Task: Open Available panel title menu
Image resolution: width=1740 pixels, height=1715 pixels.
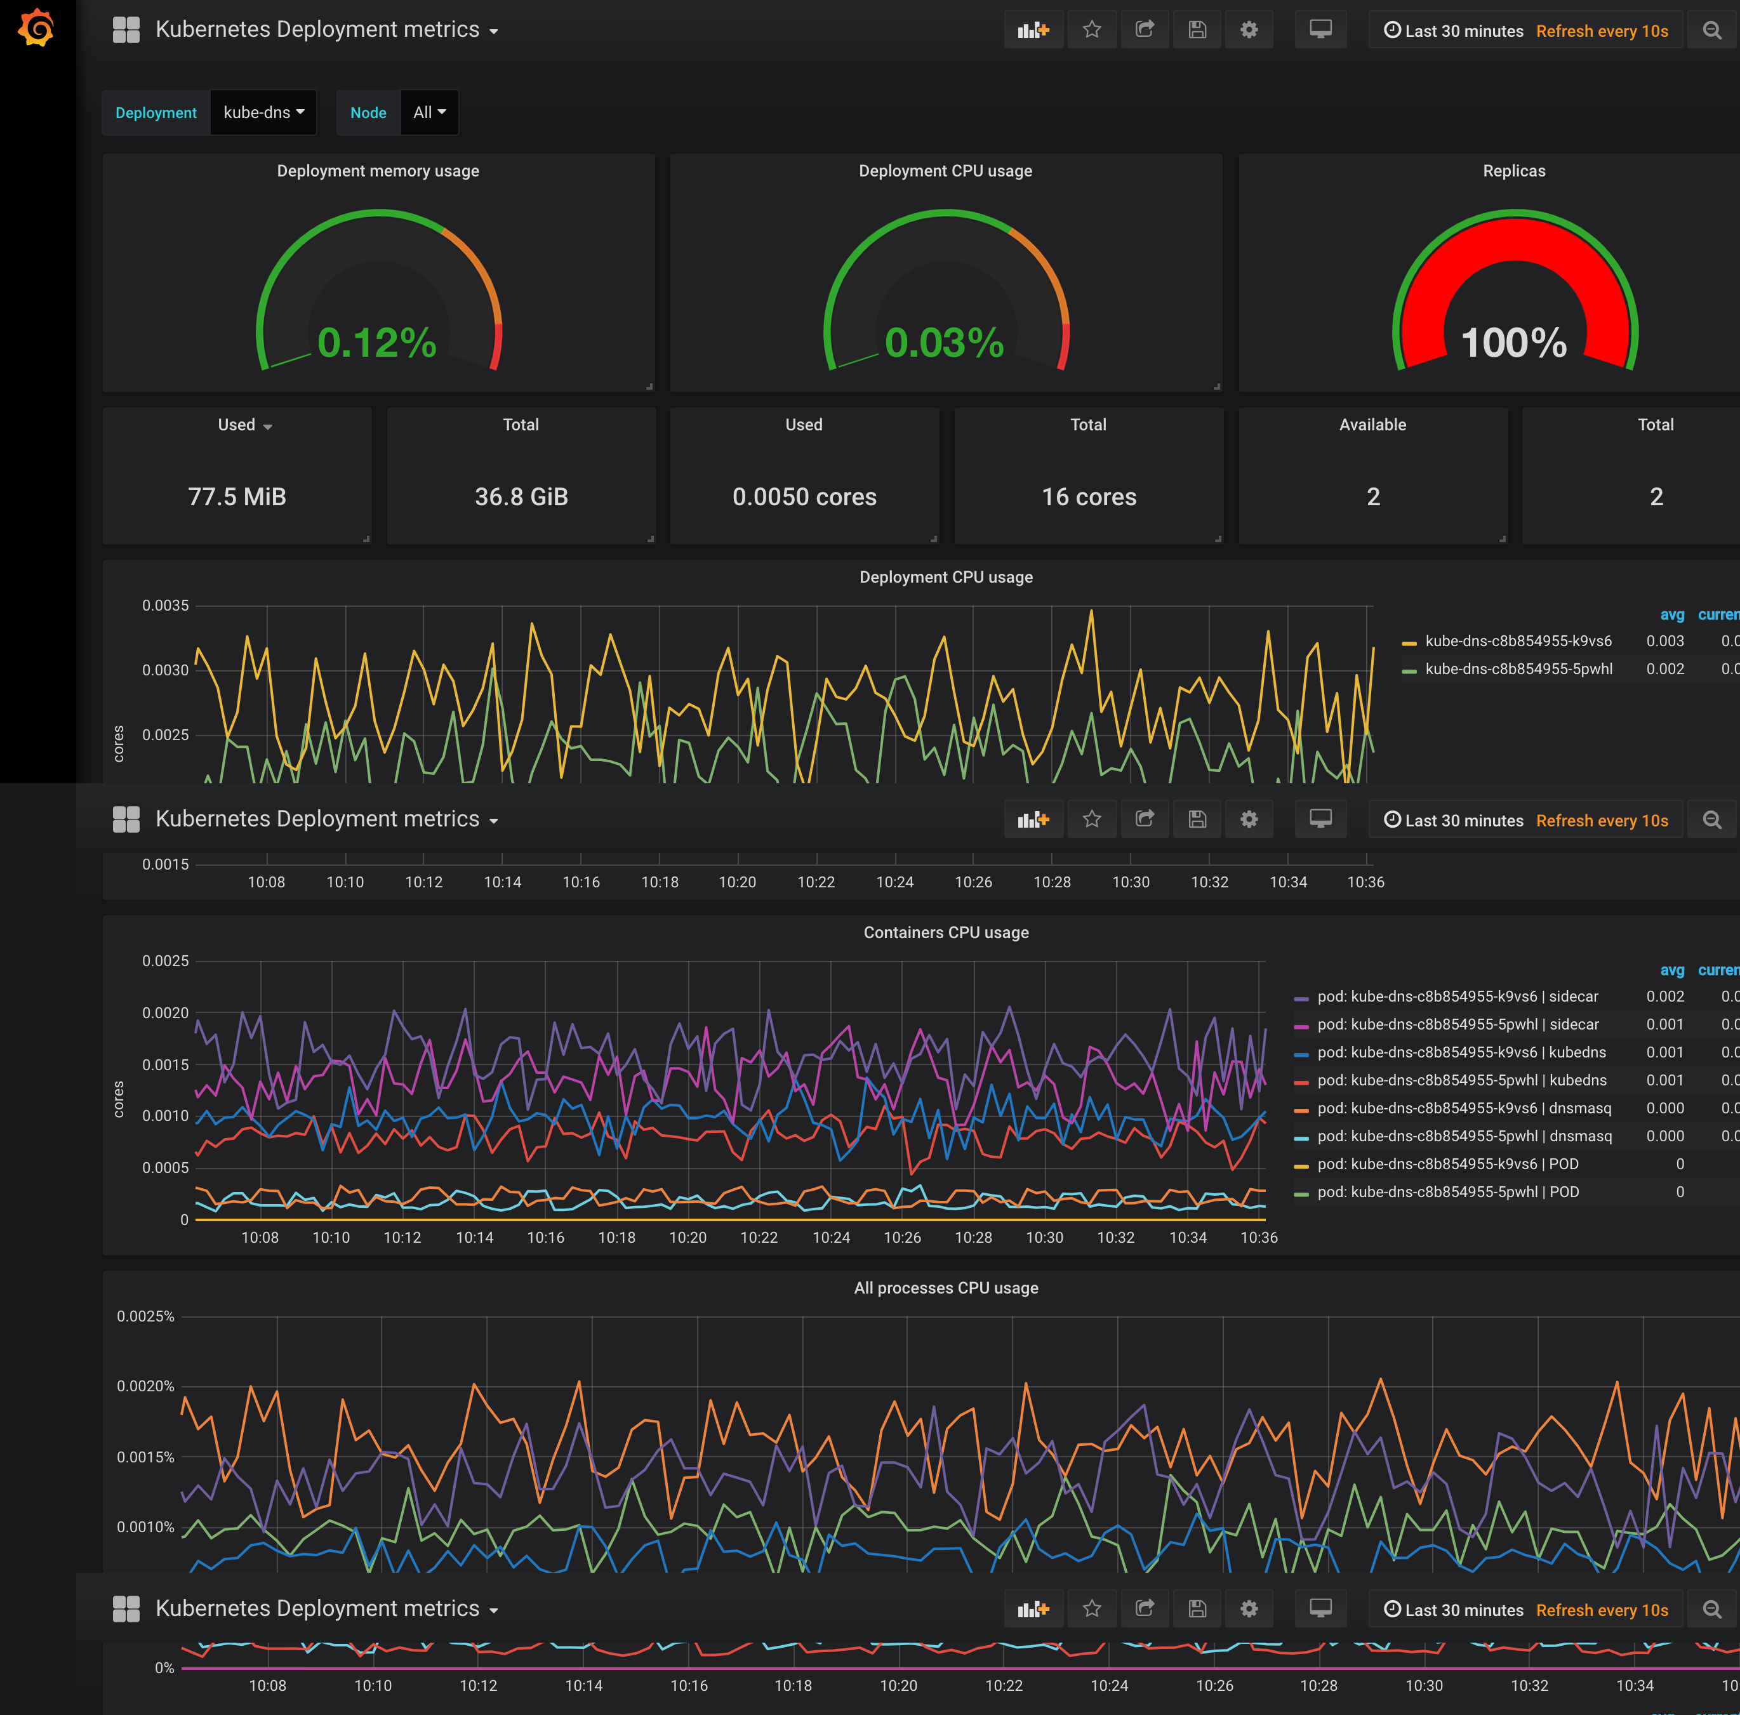Action: (1372, 425)
